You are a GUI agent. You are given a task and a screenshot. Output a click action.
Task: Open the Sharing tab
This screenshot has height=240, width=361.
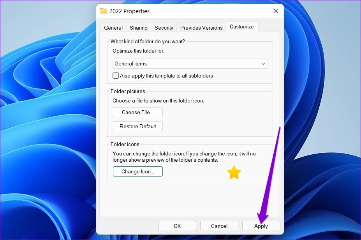tap(138, 27)
